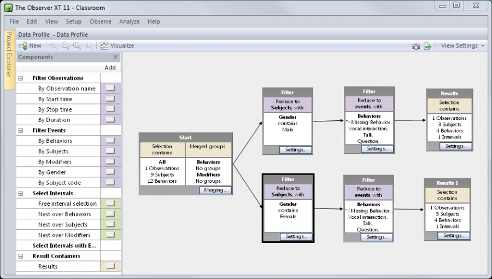492x279 pixels.
Task: Click the export document icon with green arrow
Action: 428,47
